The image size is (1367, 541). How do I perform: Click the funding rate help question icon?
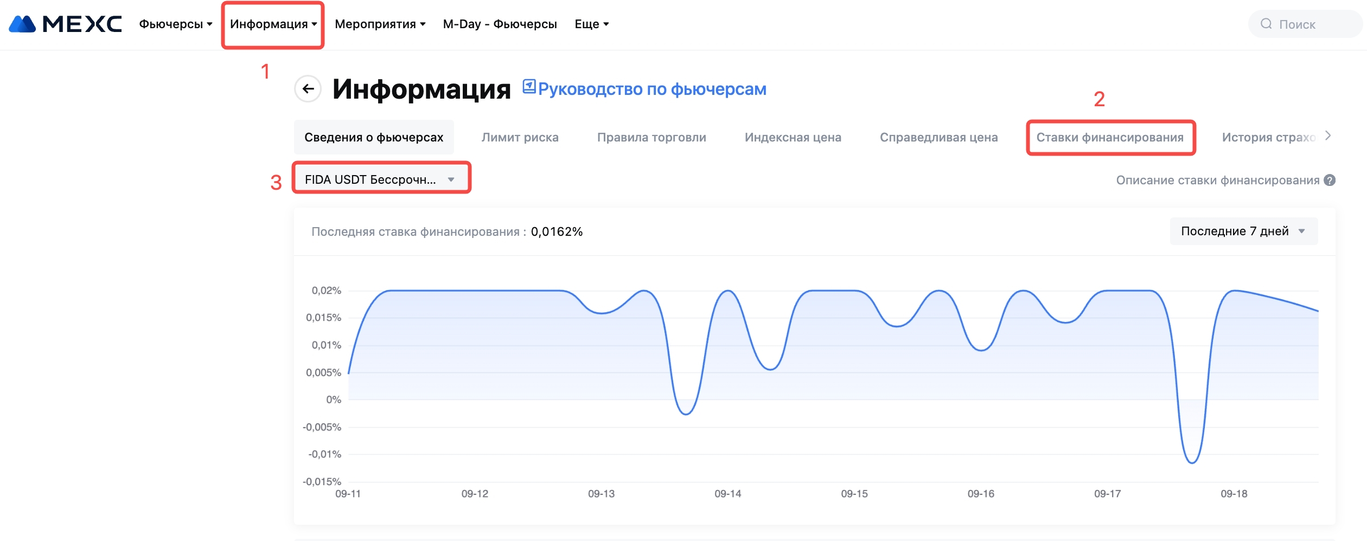pyautogui.click(x=1330, y=181)
